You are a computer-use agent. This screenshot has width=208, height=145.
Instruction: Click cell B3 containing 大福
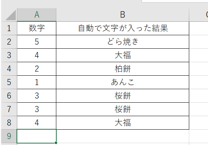(x=122, y=55)
